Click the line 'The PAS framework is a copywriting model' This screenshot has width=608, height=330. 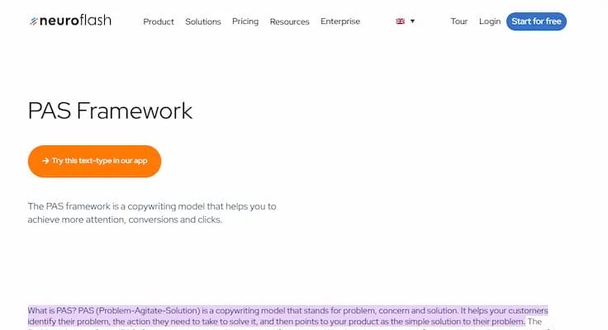(x=152, y=205)
